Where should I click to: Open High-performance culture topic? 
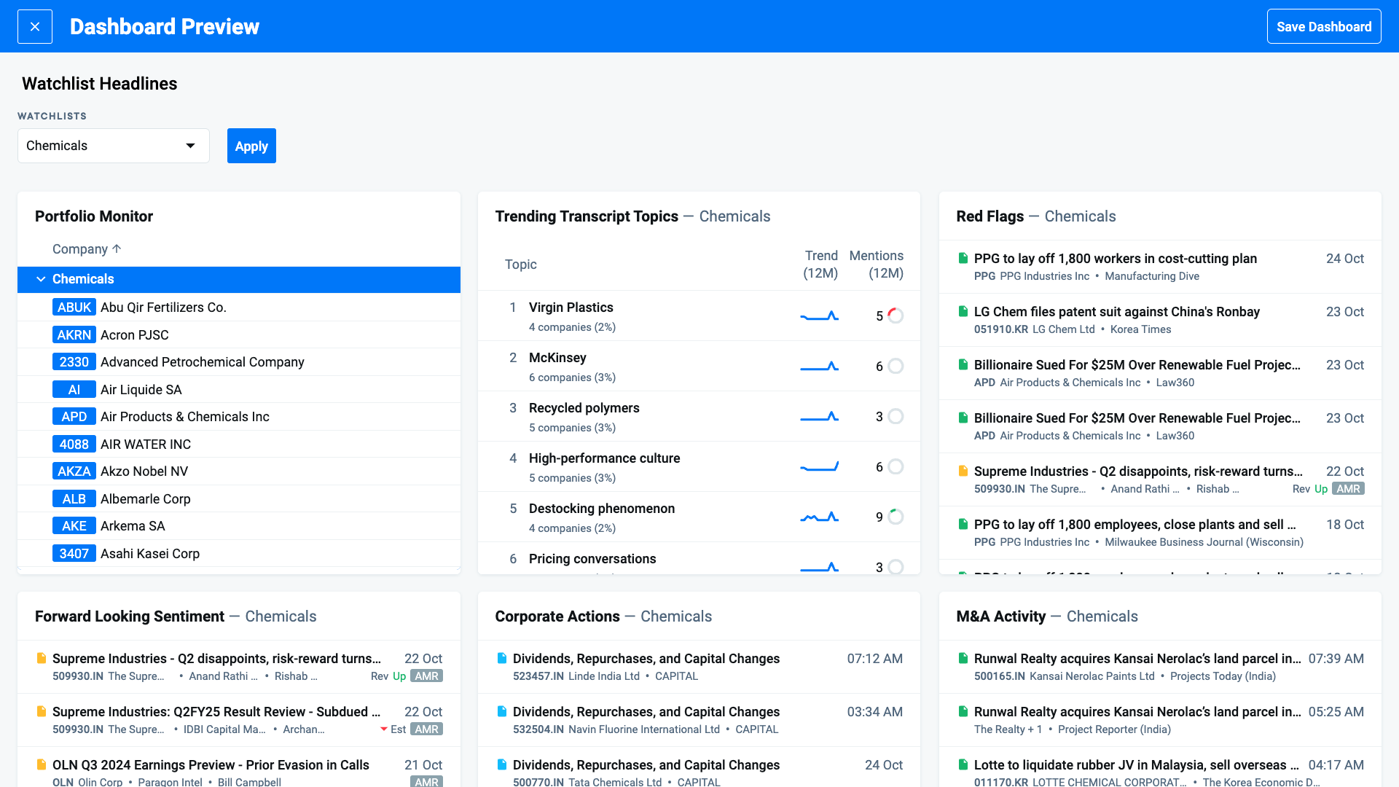point(604,458)
